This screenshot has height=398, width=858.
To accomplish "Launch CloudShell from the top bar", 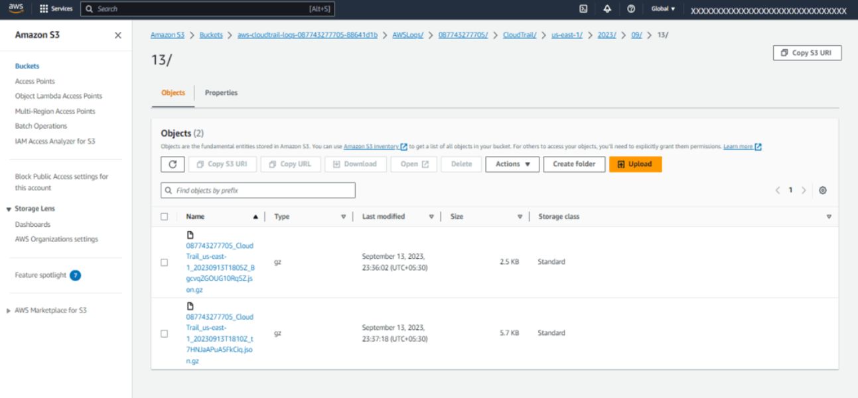I will click(x=583, y=9).
